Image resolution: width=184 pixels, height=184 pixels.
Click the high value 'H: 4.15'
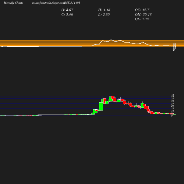coord(104,10)
